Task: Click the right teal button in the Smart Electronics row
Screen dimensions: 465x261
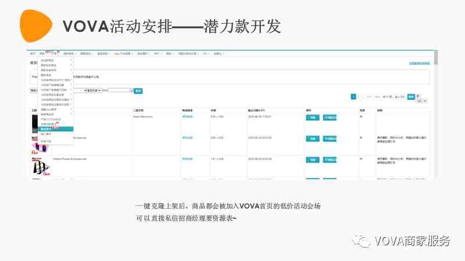Action: point(330,118)
